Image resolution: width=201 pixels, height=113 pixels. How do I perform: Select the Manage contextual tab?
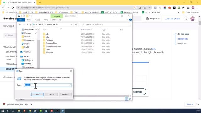tap(57, 16)
